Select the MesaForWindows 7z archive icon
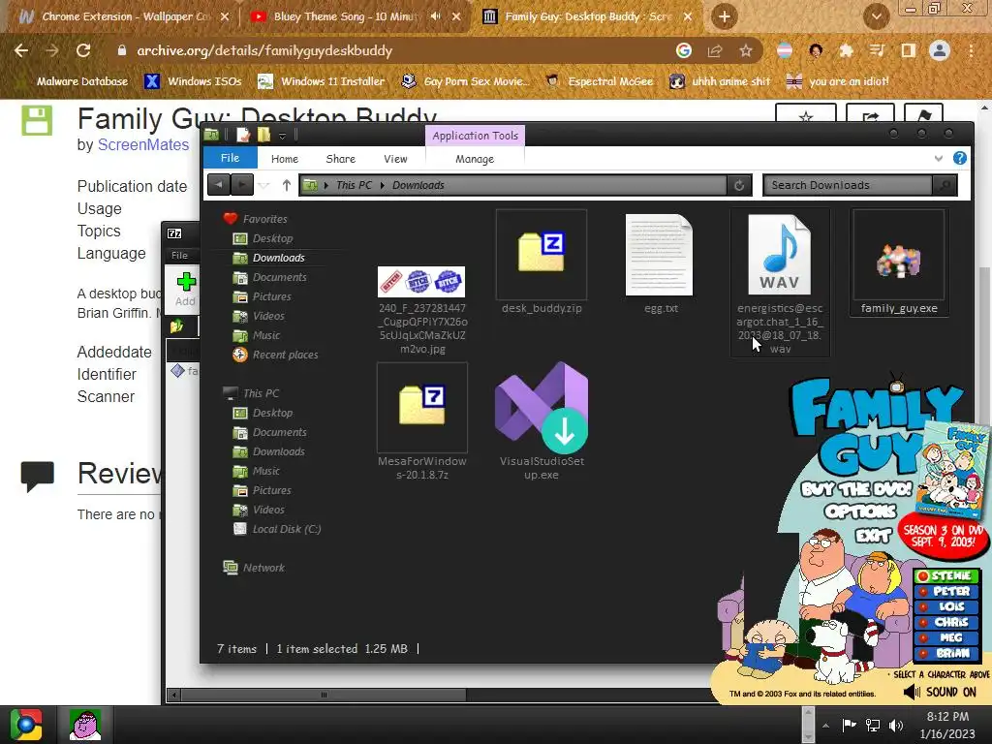Screen dimensions: 992x744 [422, 406]
